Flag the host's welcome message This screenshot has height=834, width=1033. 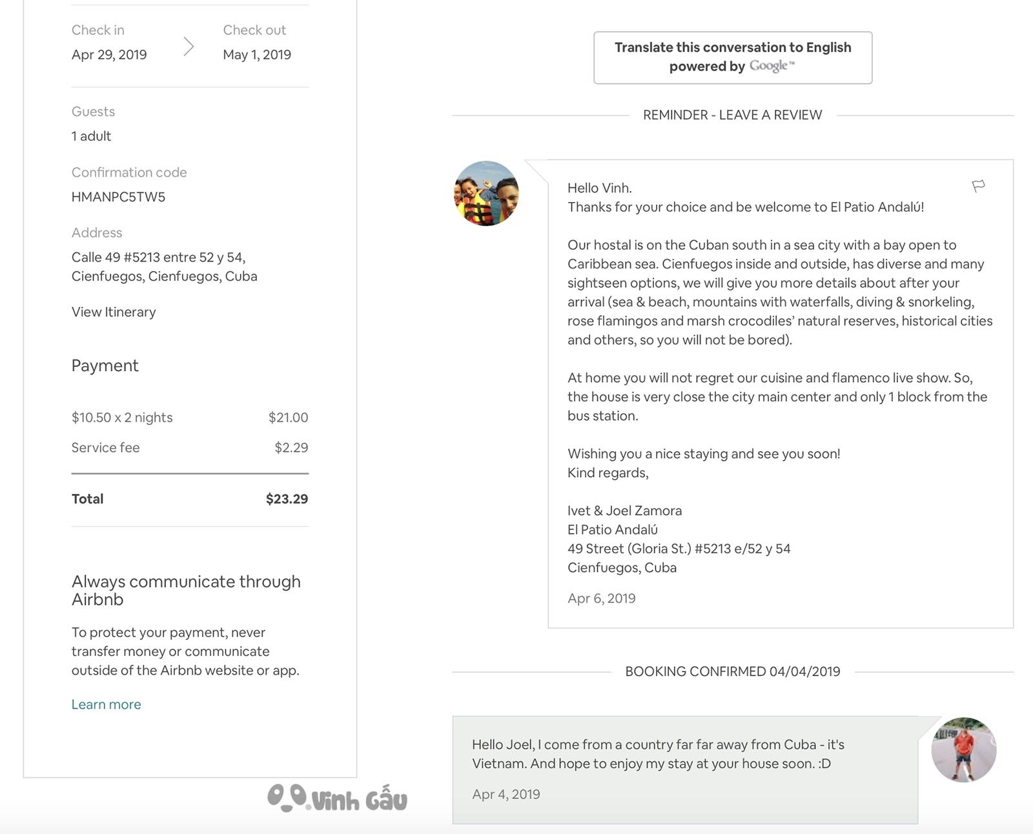click(x=978, y=187)
